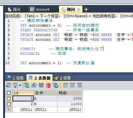
Task: Sort by the 钱数 column header
Action: (x=70, y=93)
